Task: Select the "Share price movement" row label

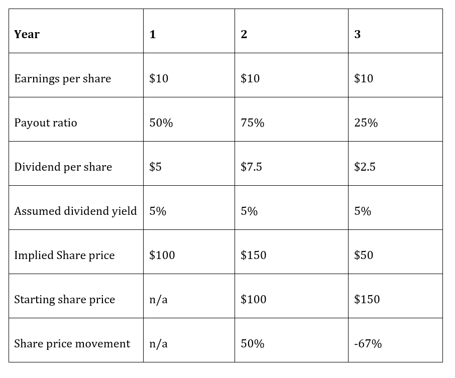Action: click(72, 344)
